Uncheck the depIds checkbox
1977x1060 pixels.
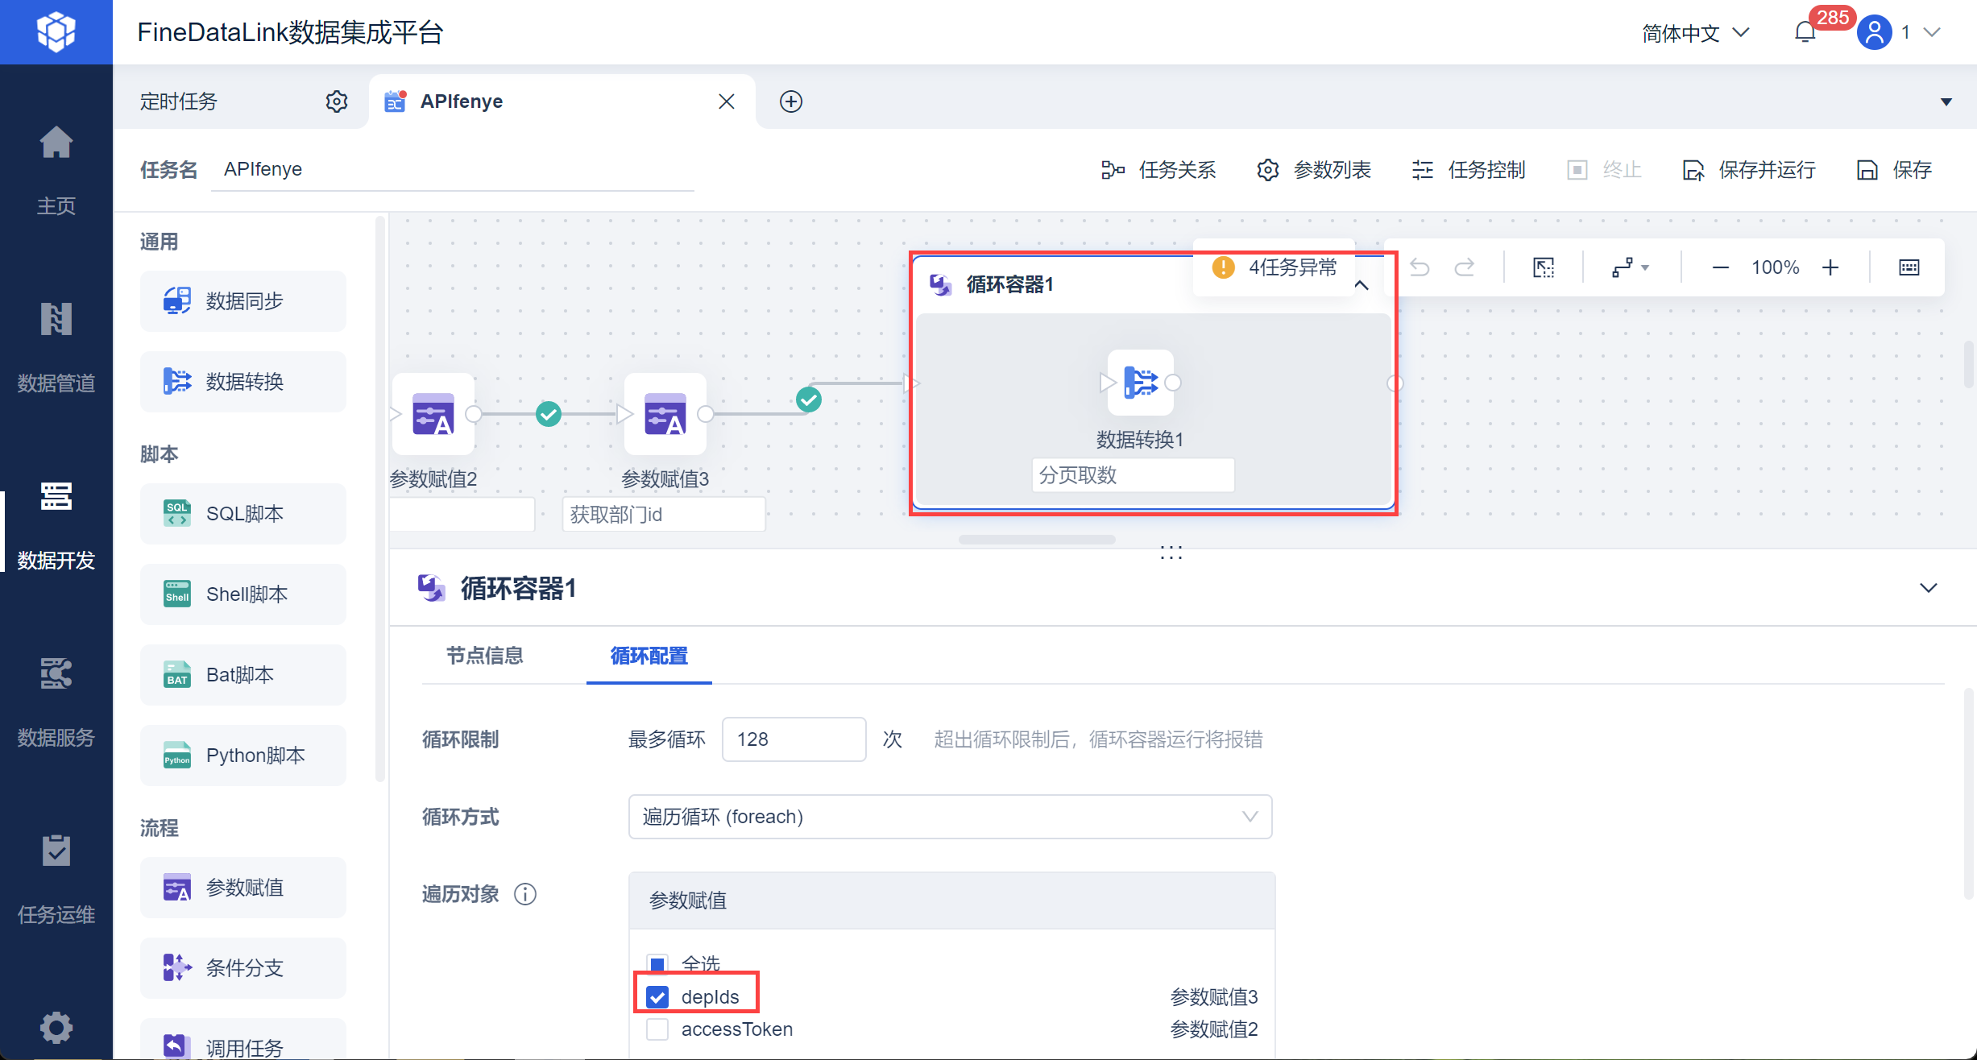657,997
